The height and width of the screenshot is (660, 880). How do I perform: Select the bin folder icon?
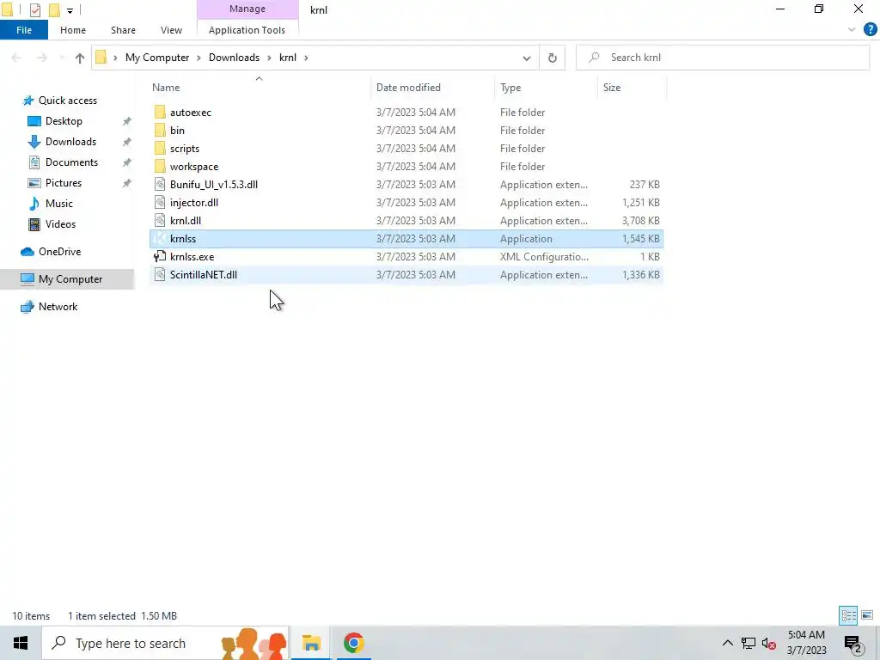[160, 131]
